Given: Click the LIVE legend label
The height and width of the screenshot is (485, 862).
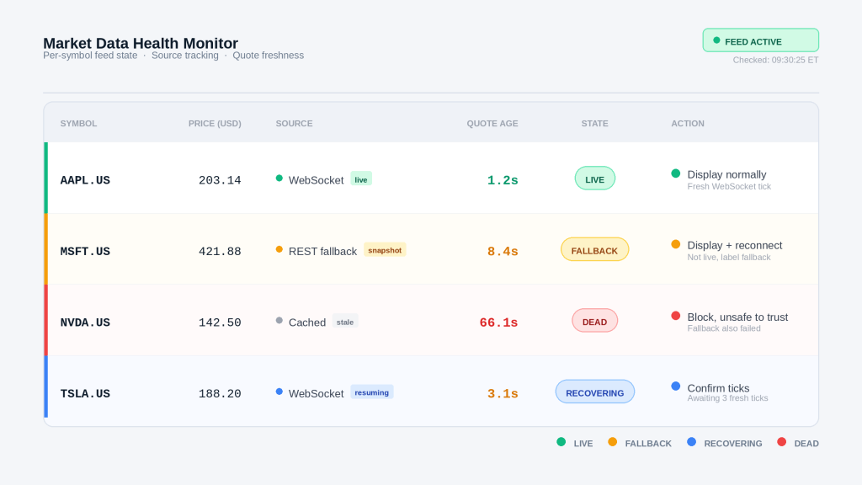Looking at the screenshot, I should click(583, 444).
